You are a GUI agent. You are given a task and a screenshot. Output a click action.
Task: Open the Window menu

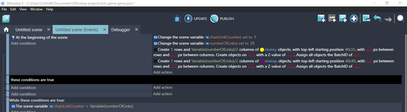tap(36, 9)
